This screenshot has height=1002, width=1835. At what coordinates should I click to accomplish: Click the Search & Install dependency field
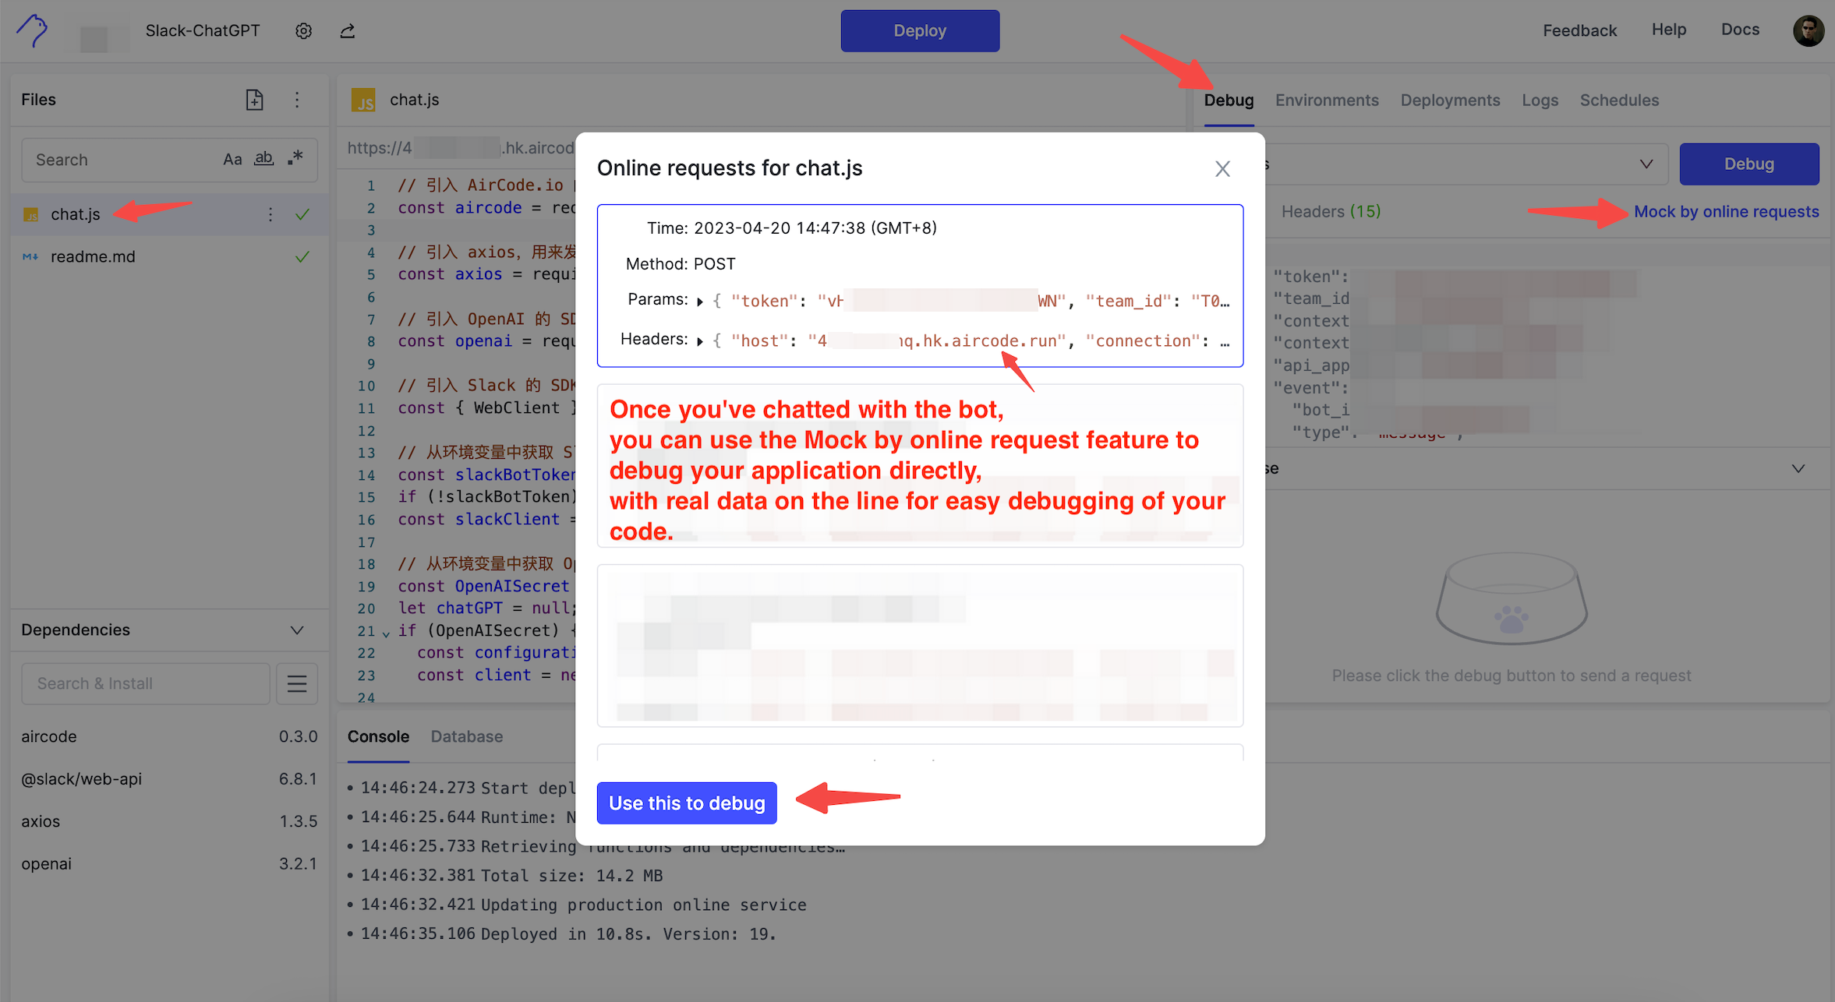[x=146, y=683]
